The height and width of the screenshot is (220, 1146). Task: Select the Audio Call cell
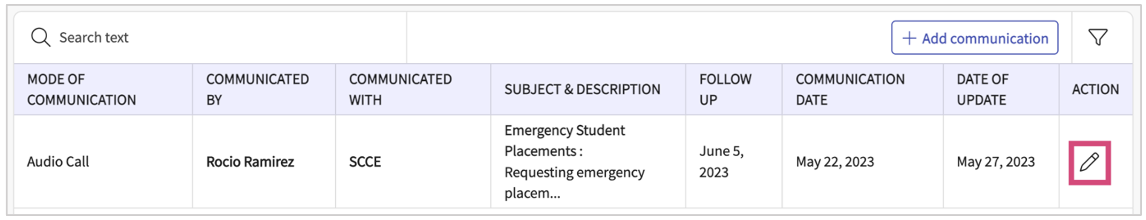[x=58, y=162]
